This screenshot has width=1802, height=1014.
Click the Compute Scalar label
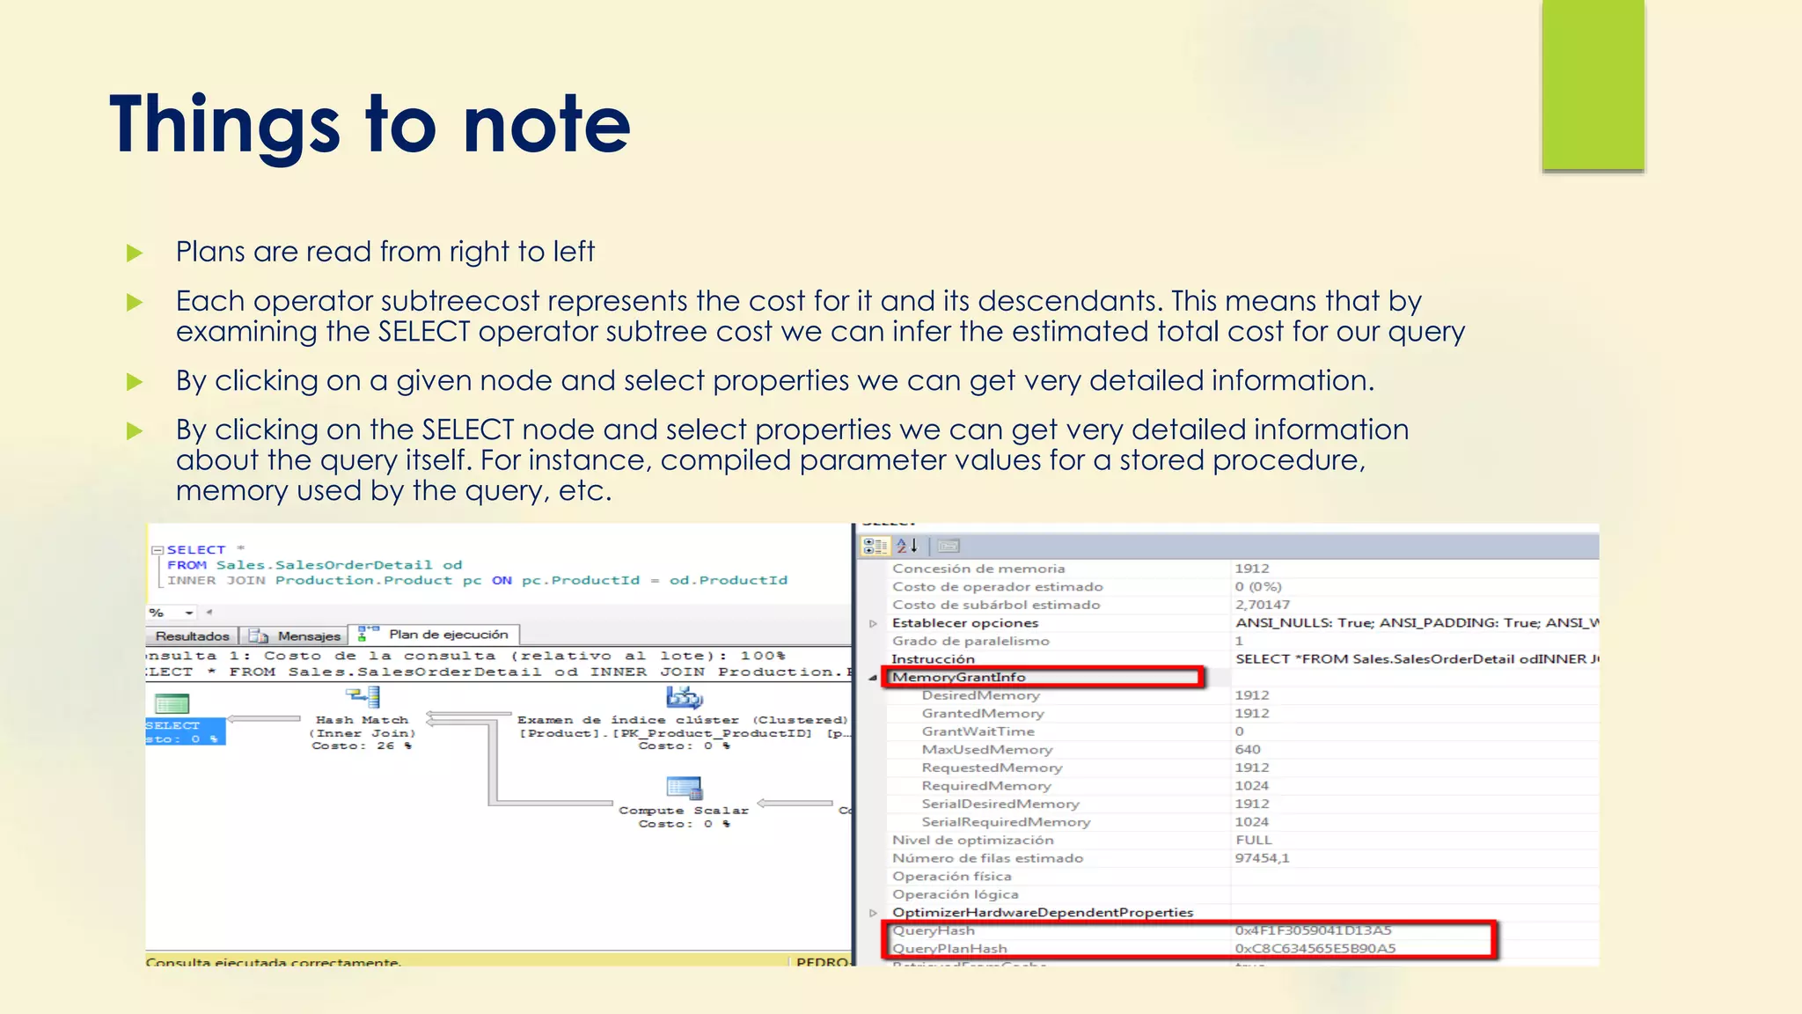coord(684,817)
